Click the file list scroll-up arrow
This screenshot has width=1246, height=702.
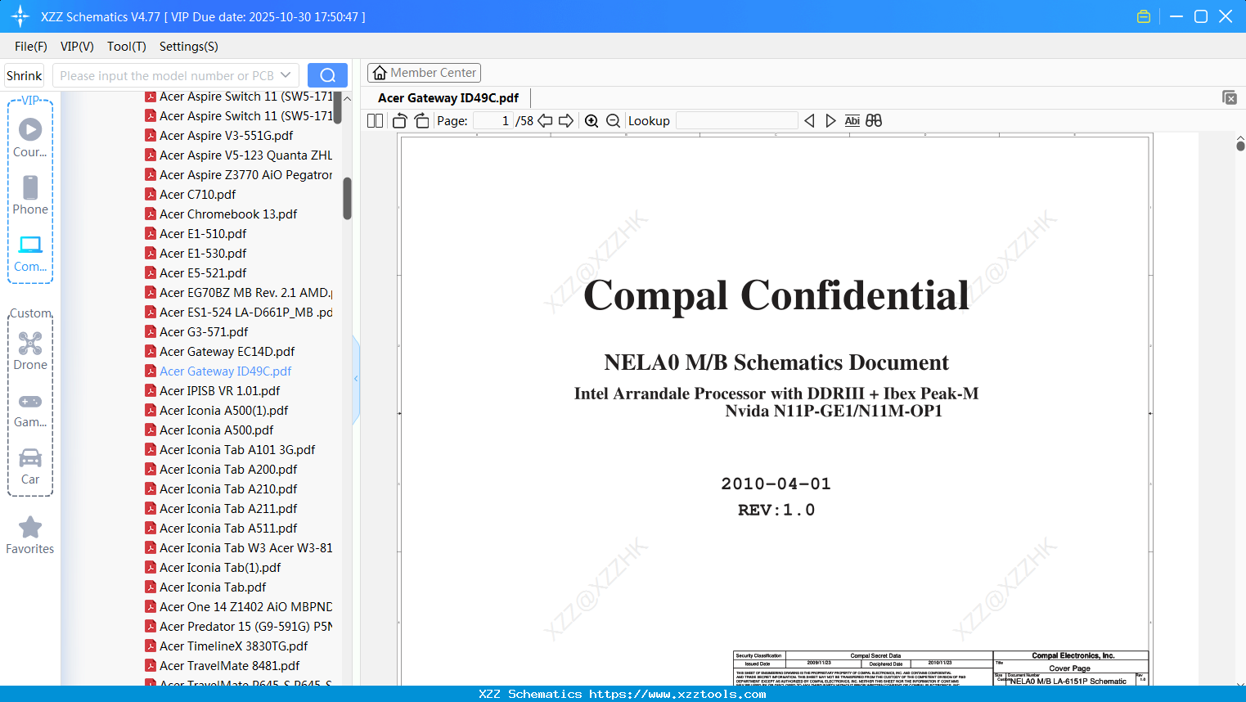point(347,98)
